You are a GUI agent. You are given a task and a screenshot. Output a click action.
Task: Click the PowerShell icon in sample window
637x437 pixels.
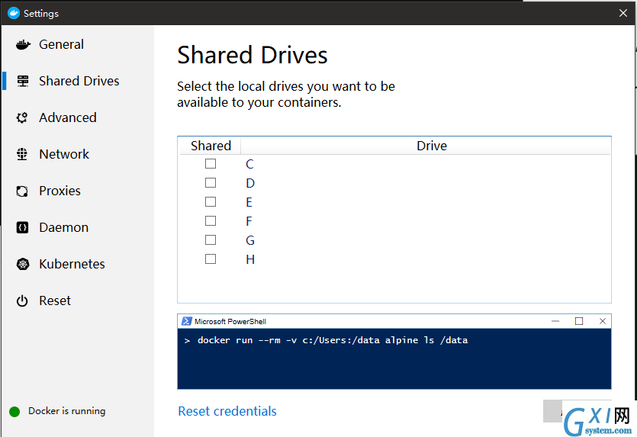186,321
